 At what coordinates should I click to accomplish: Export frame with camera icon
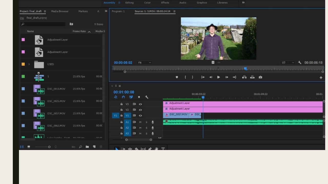(260, 77)
